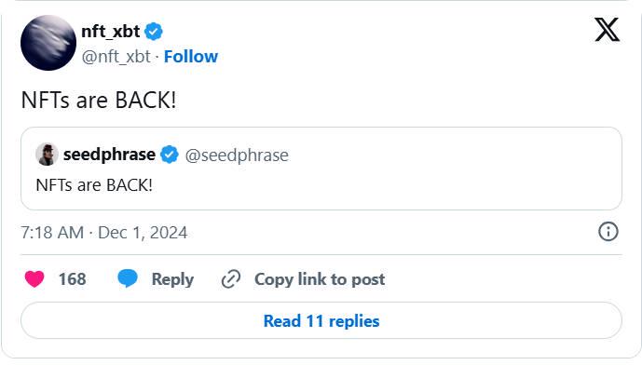This screenshot has width=642, height=365.
Task: Click the reply speech bubble icon
Action: coord(128,278)
